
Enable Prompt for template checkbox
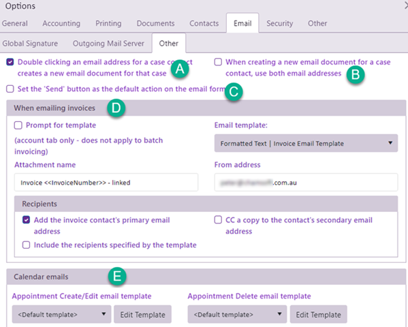coord(18,125)
